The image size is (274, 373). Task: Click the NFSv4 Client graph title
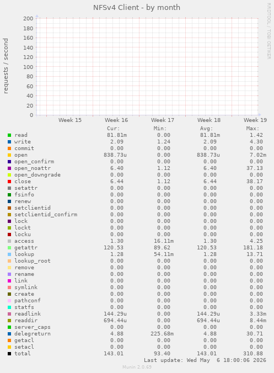(x=137, y=8)
